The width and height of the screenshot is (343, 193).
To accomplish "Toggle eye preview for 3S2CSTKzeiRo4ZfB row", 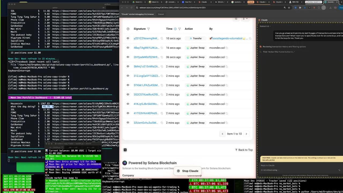I will (128, 95).
